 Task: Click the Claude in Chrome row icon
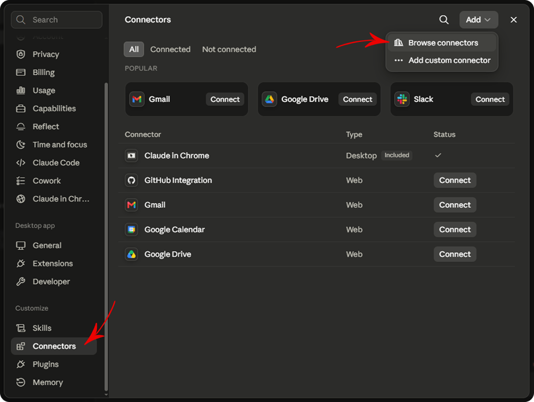(132, 156)
